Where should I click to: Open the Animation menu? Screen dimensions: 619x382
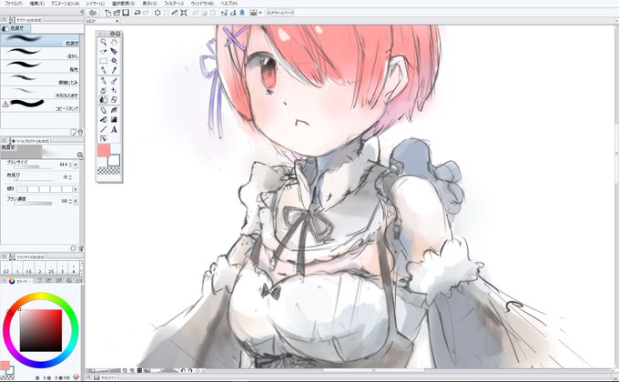pos(66,3)
